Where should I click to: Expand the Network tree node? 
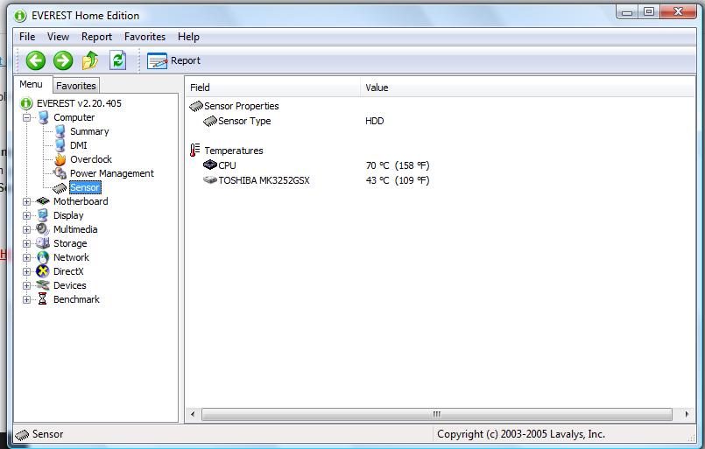[x=26, y=258]
